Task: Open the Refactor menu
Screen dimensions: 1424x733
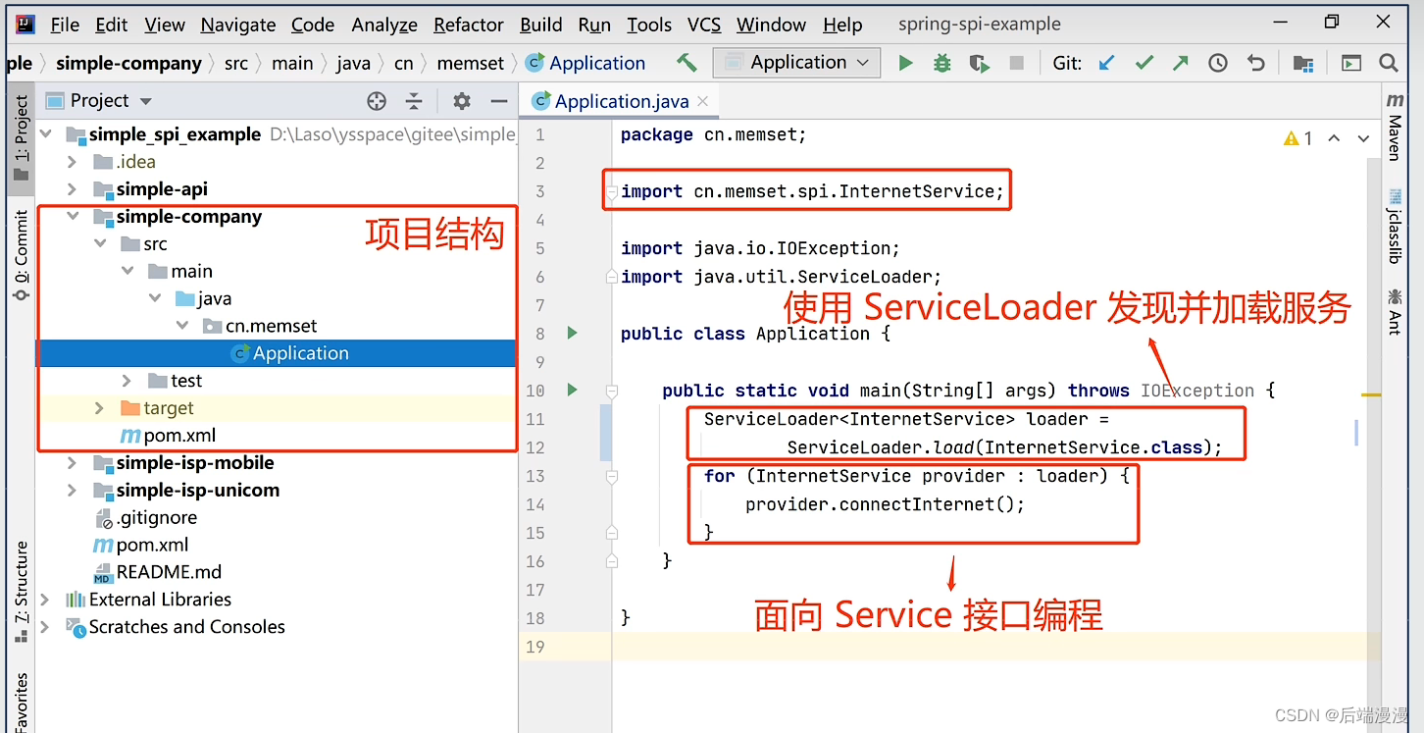Action: click(469, 25)
